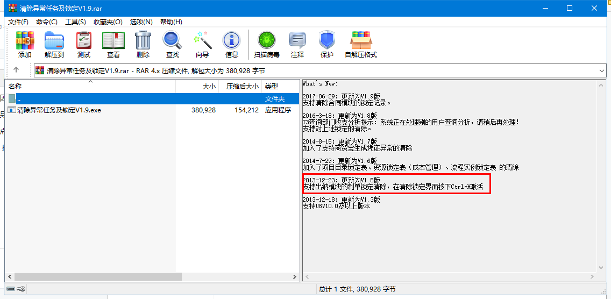The height and width of the screenshot is (299, 611).
Task: Click the 扫描病毒 (Scan virus) icon
Action: [x=267, y=40]
